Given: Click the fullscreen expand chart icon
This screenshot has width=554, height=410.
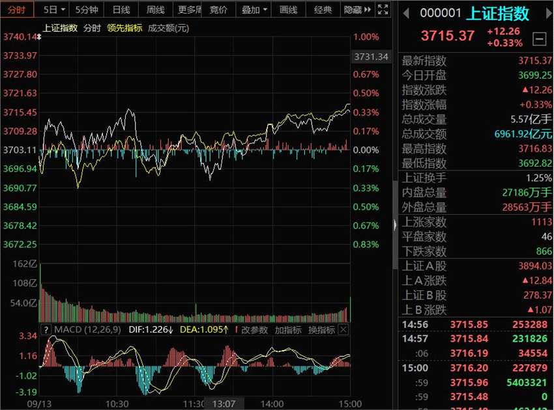Looking at the screenshot, I should tap(383, 10).
